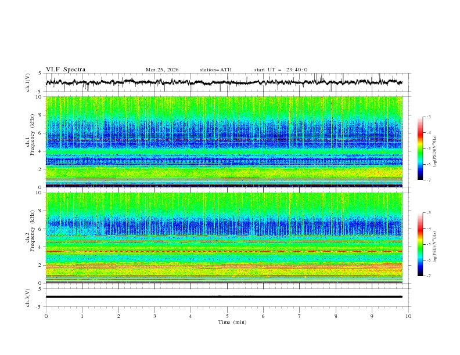This screenshot has width=460, height=355.
Task: Click time axis tick label "6"
Action: (x=263, y=316)
